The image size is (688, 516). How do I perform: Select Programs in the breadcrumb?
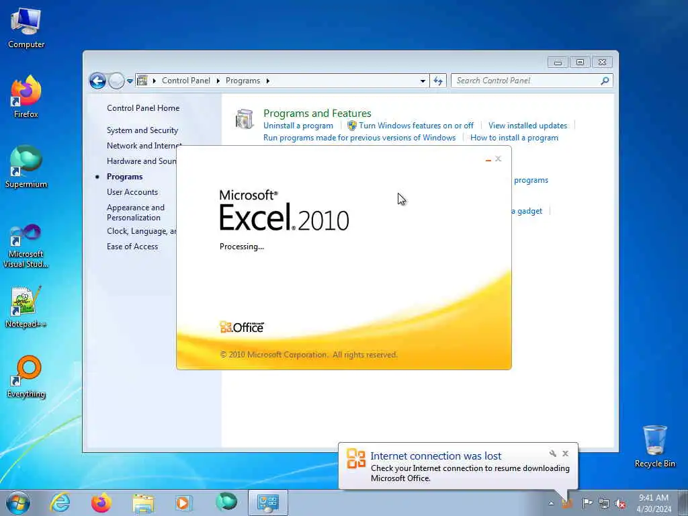click(x=243, y=81)
